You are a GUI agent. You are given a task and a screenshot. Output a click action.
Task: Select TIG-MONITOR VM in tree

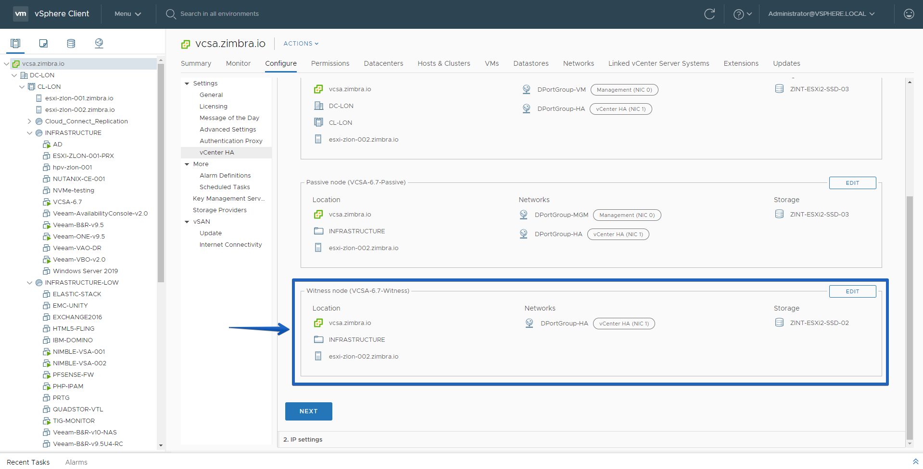(74, 421)
